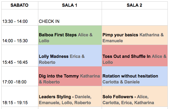Click the instructors Katharina & Emanuele text
Image resolution: width=171 pixels, height=109 pixels.
click(x=133, y=38)
